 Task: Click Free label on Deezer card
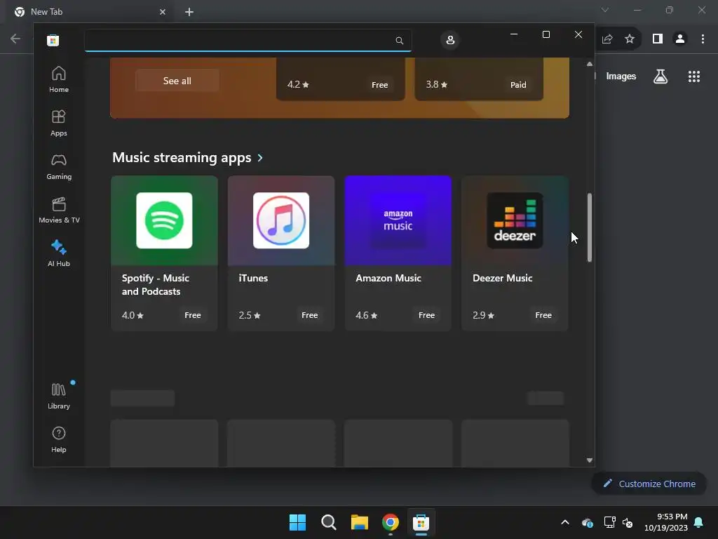(x=543, y=315)
